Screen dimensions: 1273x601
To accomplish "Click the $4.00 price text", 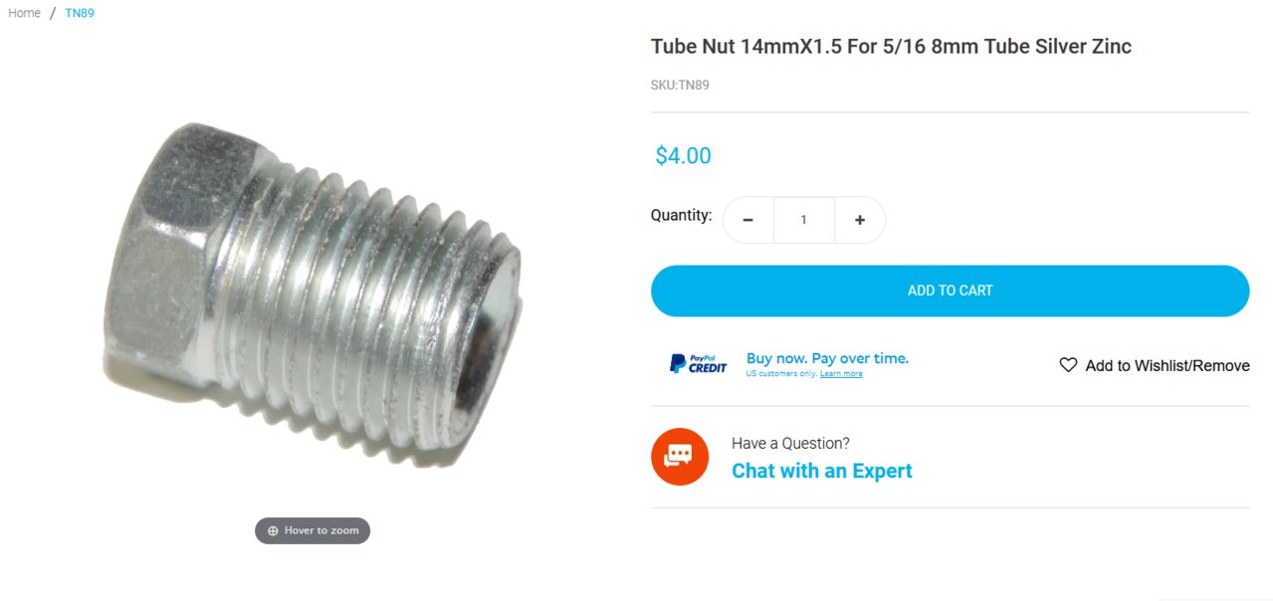I will (x=683, y=155).
